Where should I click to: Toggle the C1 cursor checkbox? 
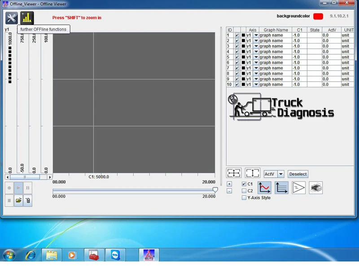(x=244, y=184)
